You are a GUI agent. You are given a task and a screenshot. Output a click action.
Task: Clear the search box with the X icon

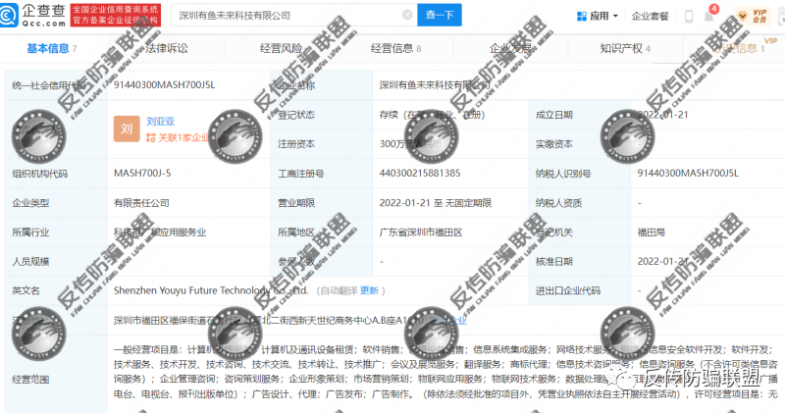tap(407, 15)
